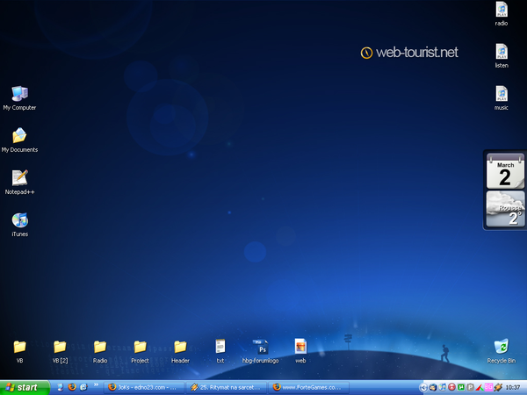This screenshot has width=527, height=395.
Task: Select the web image file icon
Action: coord(300,351)
